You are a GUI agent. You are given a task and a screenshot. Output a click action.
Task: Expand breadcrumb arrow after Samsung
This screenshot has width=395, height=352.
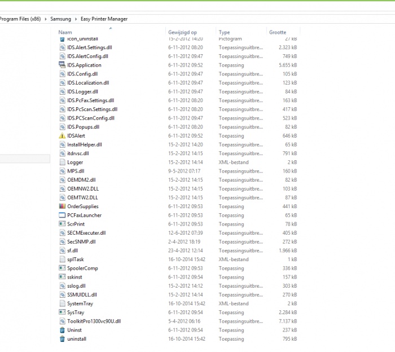(76, 19)
